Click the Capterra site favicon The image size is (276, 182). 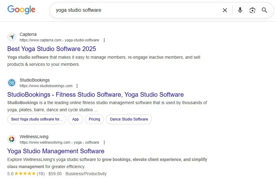coord(12,37)
